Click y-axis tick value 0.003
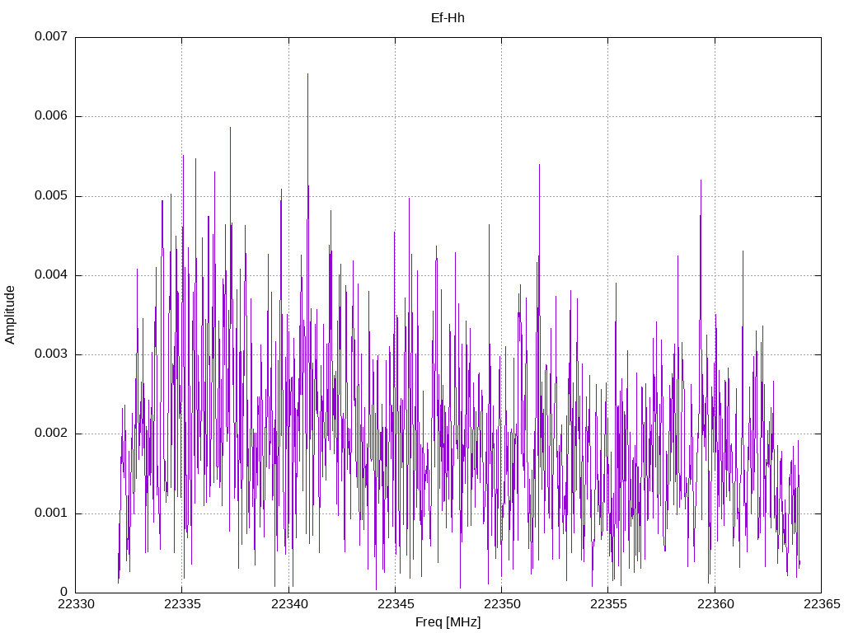Viewport: 844px width, 633px height. tap(51, 354)
